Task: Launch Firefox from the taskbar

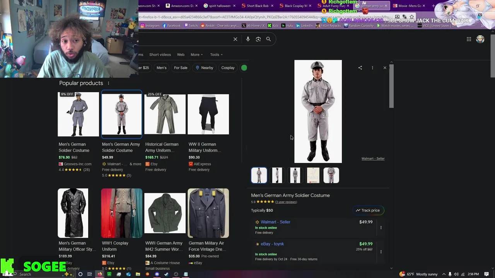Action: coord(100,274)
